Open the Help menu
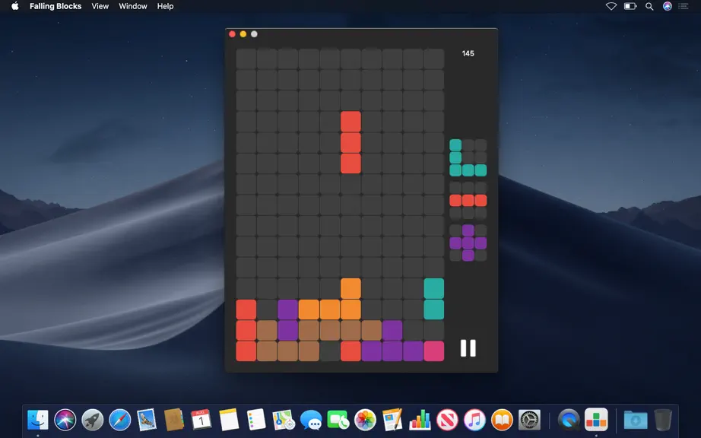 [x=165, y=6]
